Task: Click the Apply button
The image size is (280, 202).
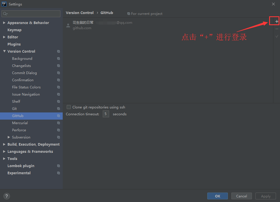Action: (266, 196)
